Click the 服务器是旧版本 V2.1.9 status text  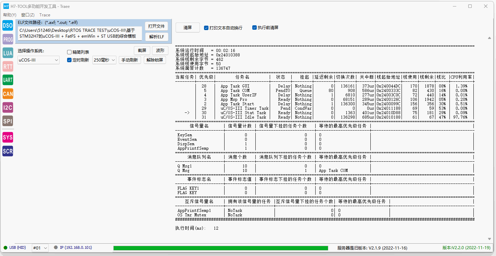click(372, 248)
